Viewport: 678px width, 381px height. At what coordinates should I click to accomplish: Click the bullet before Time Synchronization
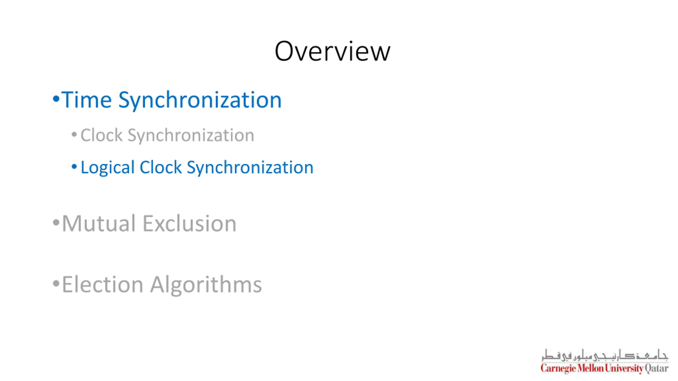point(56,99)
